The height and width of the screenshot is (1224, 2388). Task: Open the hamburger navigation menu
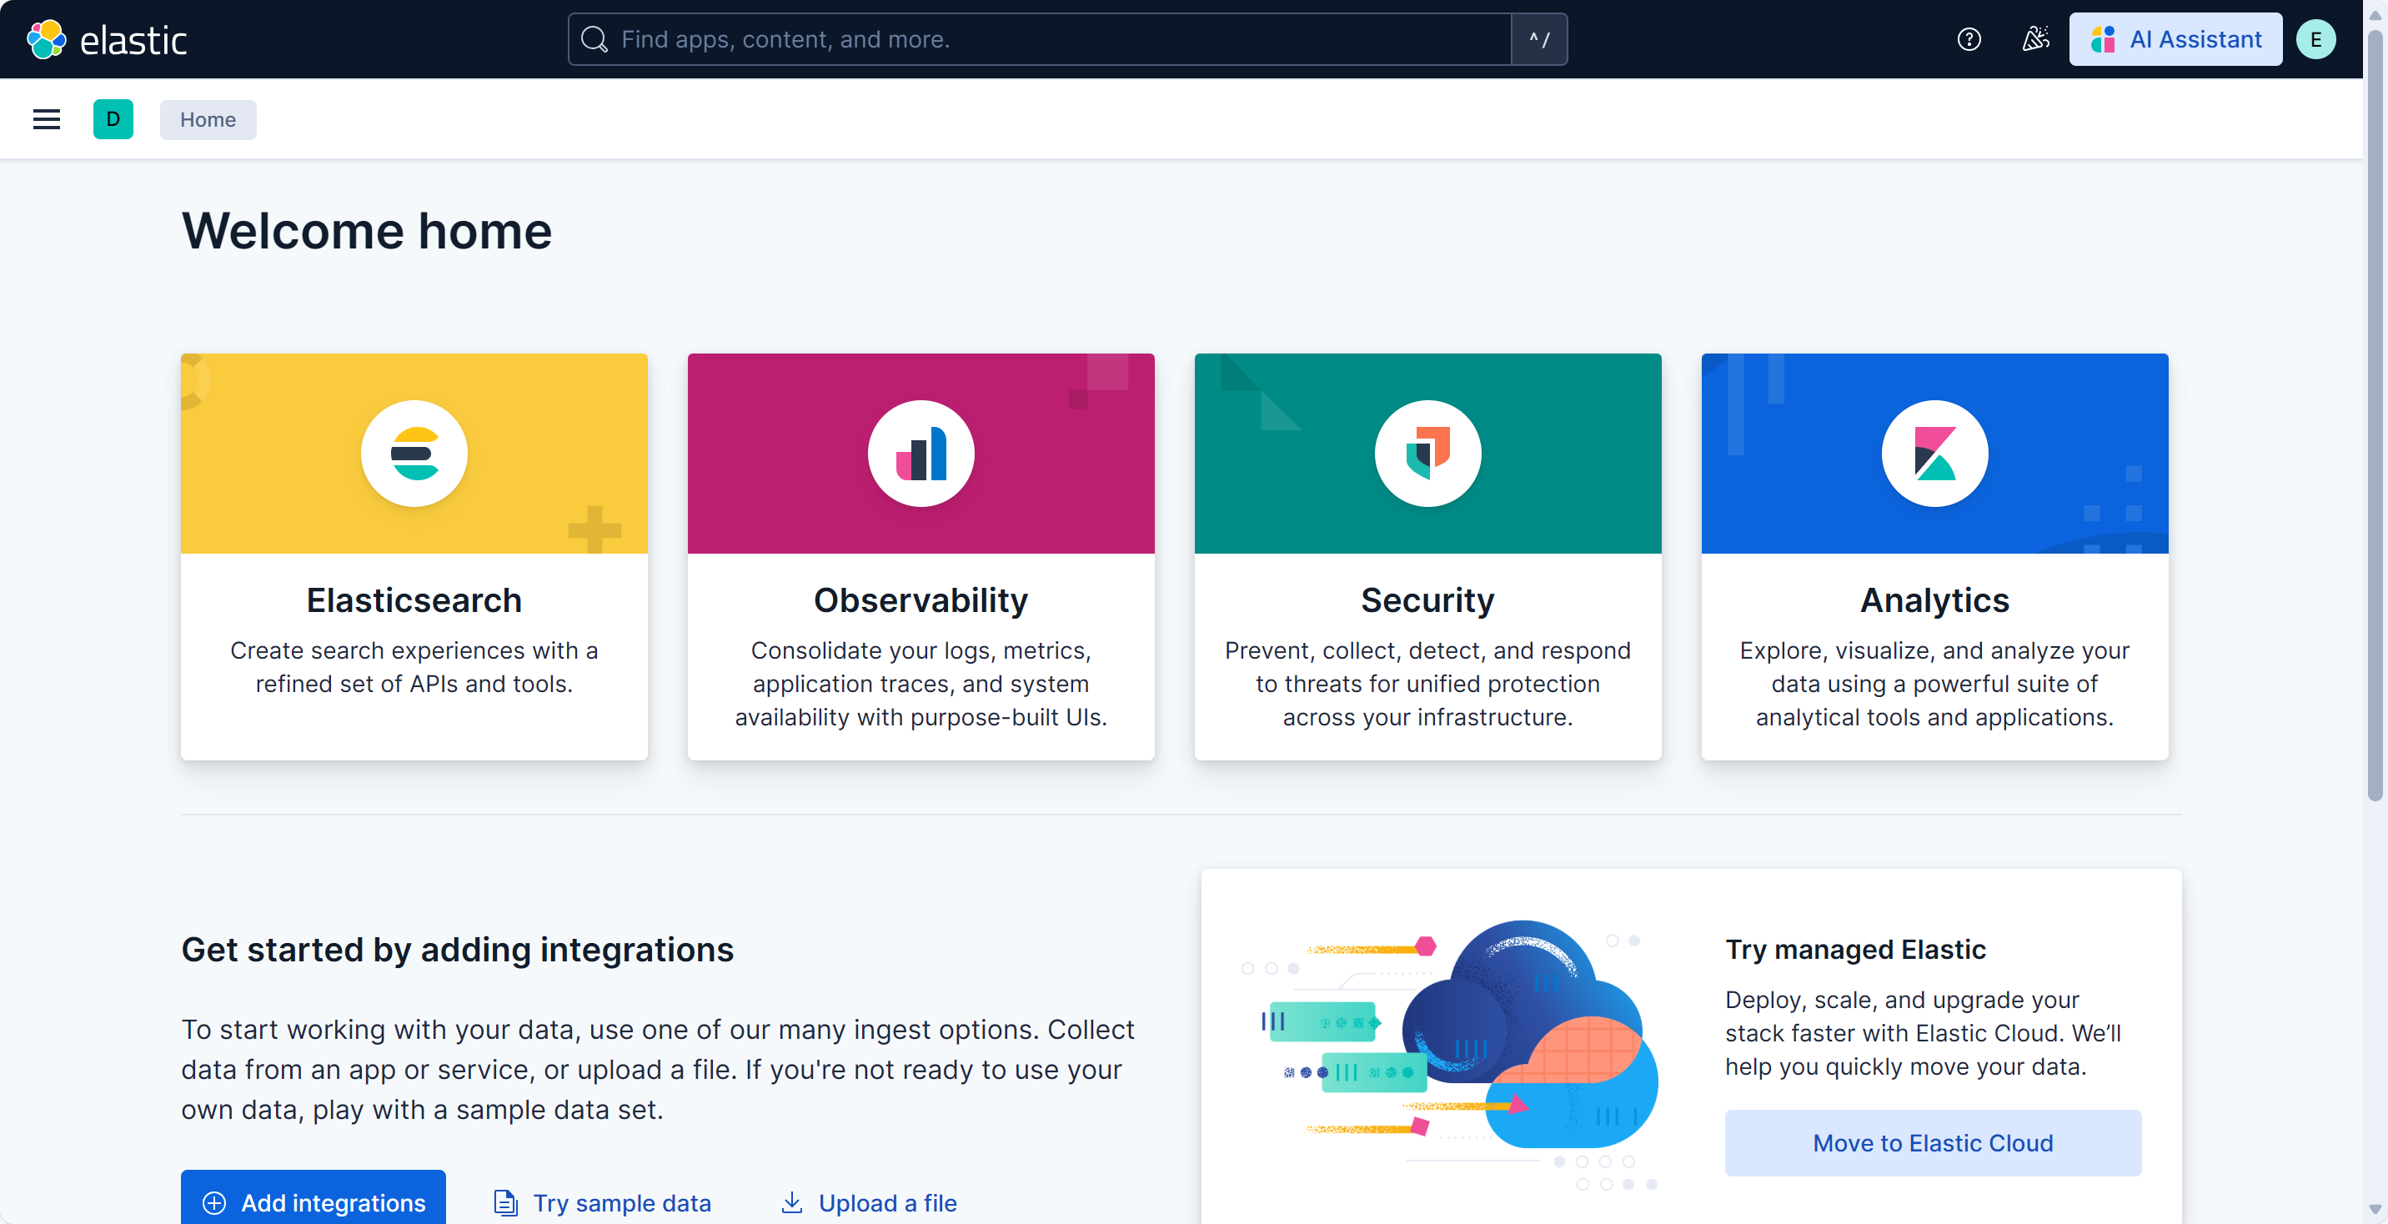[47, 119]
